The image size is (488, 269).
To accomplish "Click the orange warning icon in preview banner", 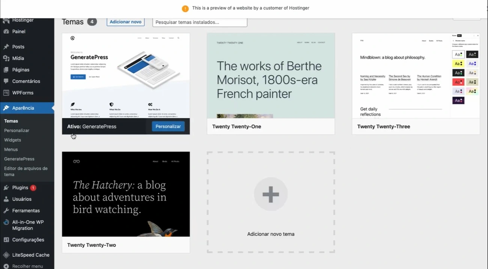I will (x=185, y=8).
